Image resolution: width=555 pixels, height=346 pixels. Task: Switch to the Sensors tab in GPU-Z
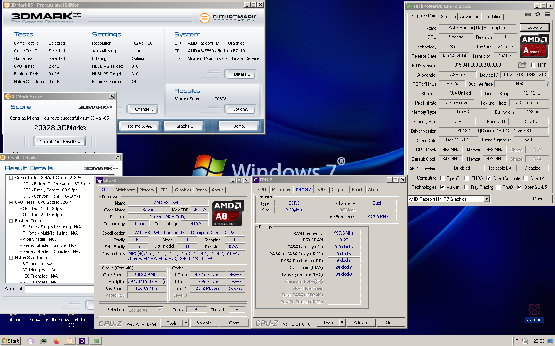pos(448,17)
